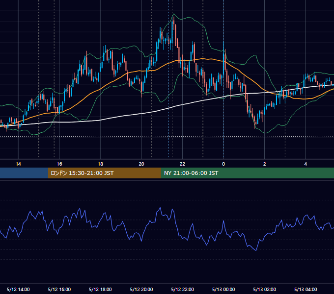Click the 5/12 14:00 time label
The height and width of the screenshot is (294, 334).
(18, 289)
